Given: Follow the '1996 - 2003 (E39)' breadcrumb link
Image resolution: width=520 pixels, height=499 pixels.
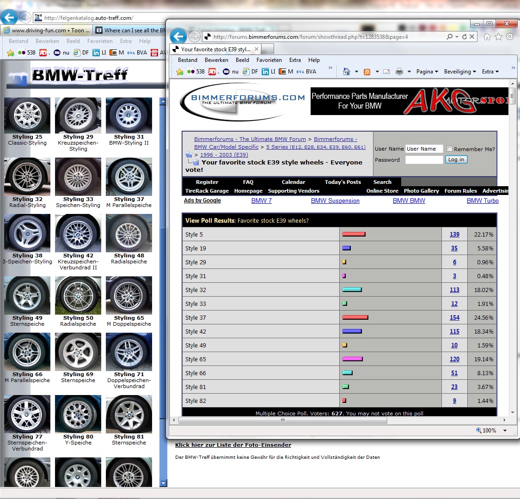Looking at the screenshot, I should tap(224, 155).
